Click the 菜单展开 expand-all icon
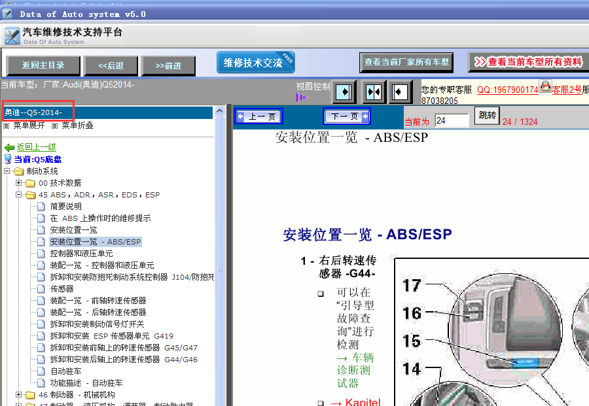Image resolution: width=589 pixels, height=406 pixels. (6, 126)
